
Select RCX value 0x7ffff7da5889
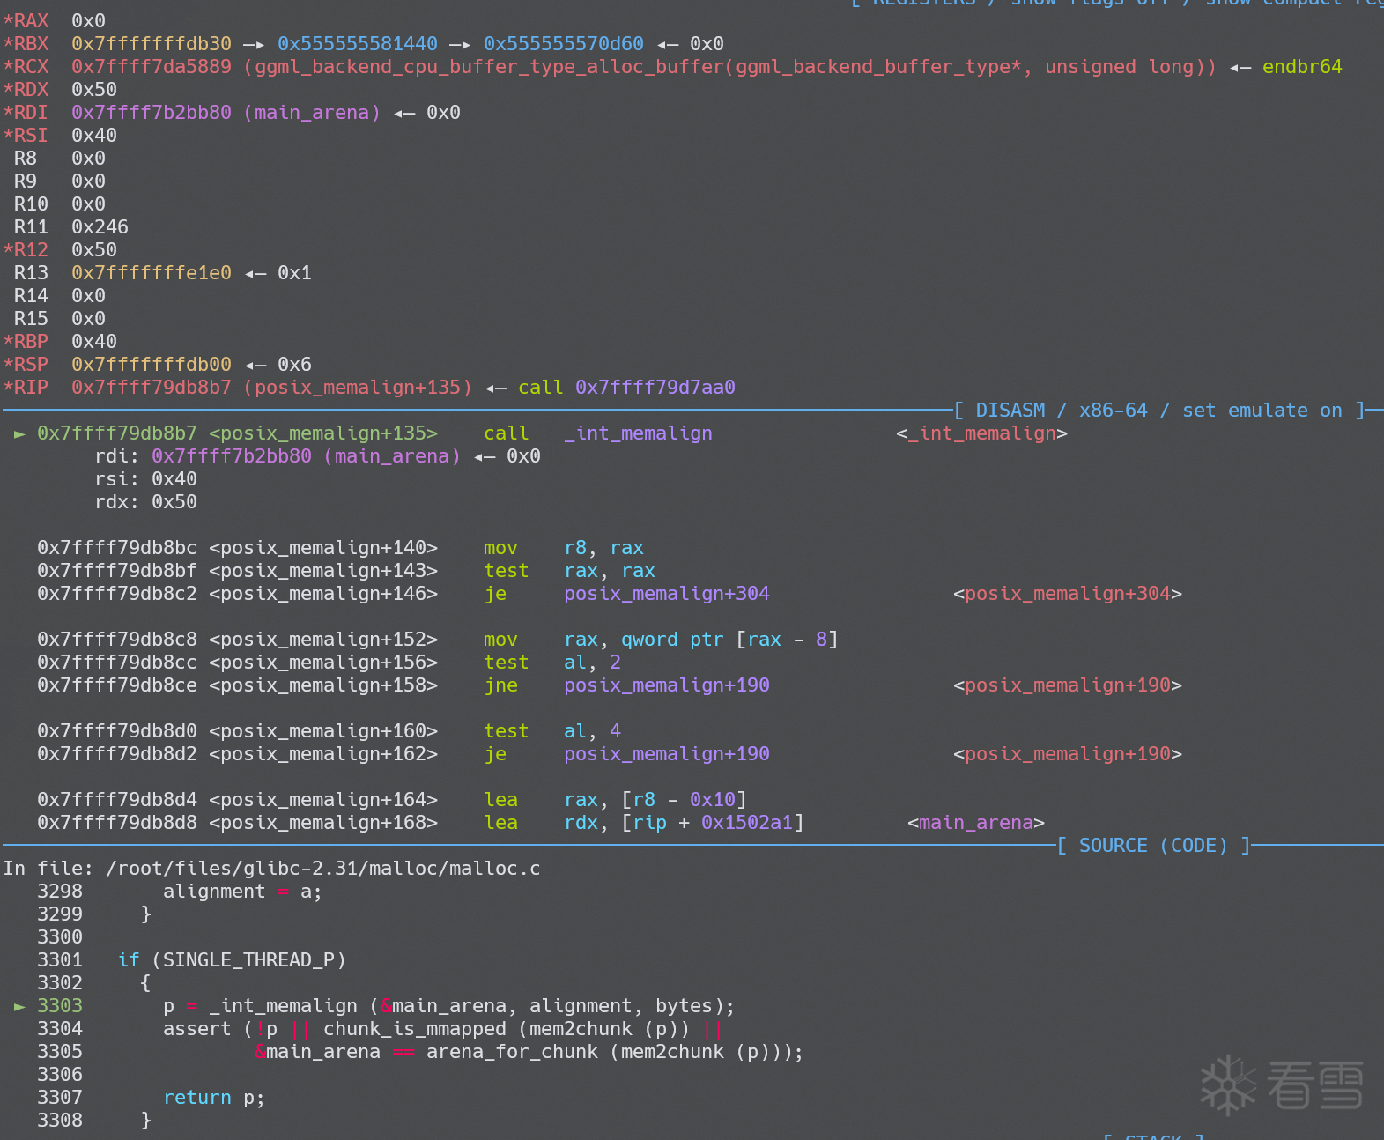click(152, 66)
